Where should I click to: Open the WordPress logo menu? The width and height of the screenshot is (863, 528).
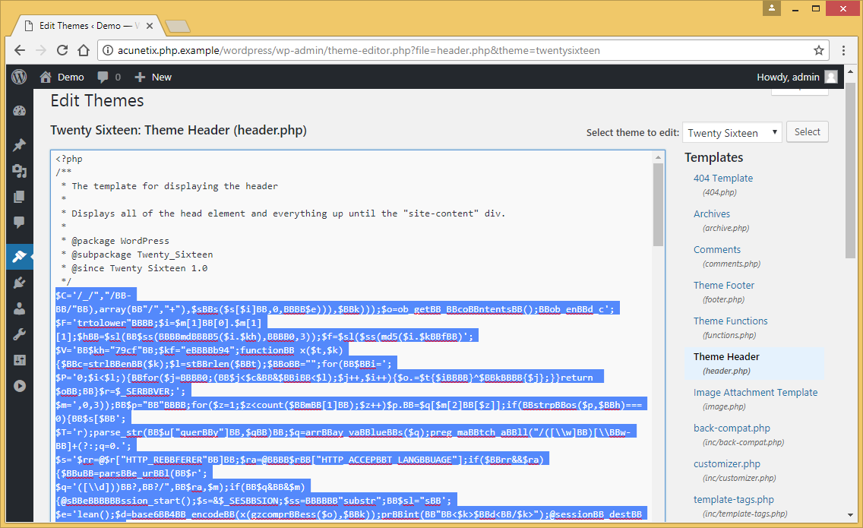19,77
